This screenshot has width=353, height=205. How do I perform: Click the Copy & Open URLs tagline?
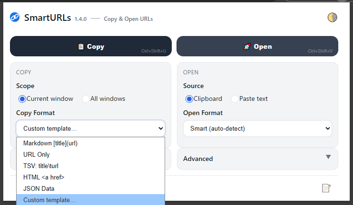point(128,19)
